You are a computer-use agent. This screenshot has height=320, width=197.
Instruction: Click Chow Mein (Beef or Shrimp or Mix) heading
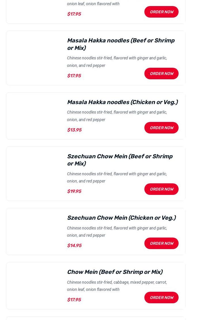114,272
